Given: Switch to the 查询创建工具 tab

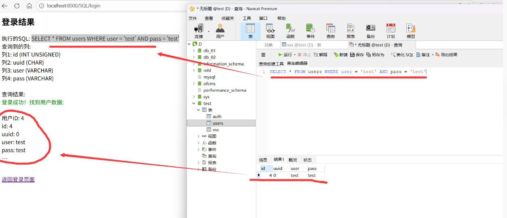Looking at the screenshot, I should click(x=271, y=63).
